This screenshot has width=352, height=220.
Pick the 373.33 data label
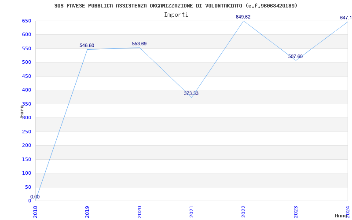191,93
